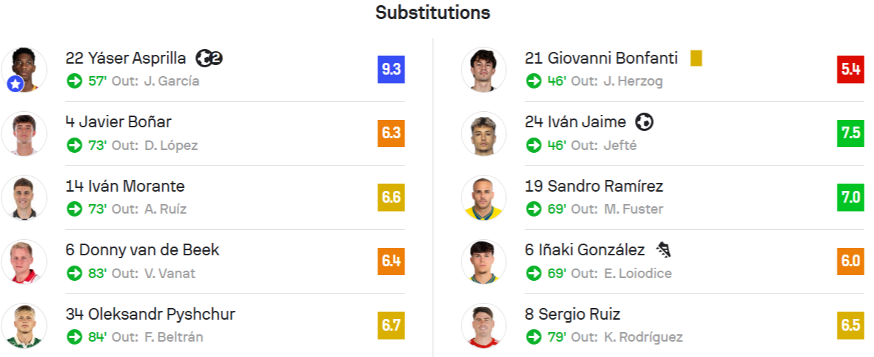Click the green 7.5 rating for Iván Jaime
874x357 pixels.
[x=851, y=133]
